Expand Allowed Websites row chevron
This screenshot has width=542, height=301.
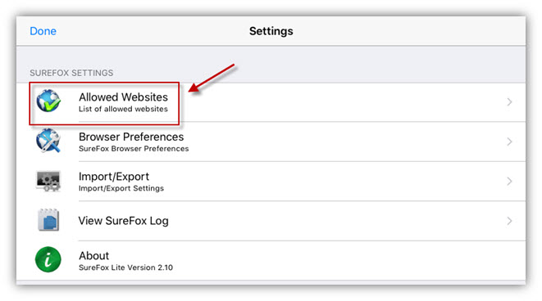(509, 102)
